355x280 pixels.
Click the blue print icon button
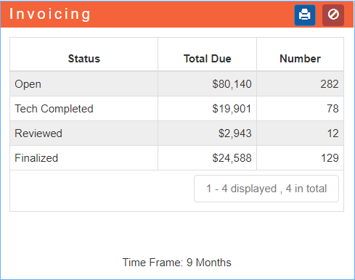click(x=305, y=15)
